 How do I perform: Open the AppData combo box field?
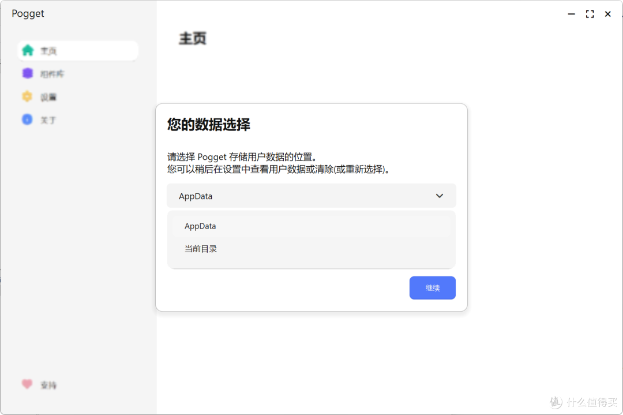pos(311,196)
